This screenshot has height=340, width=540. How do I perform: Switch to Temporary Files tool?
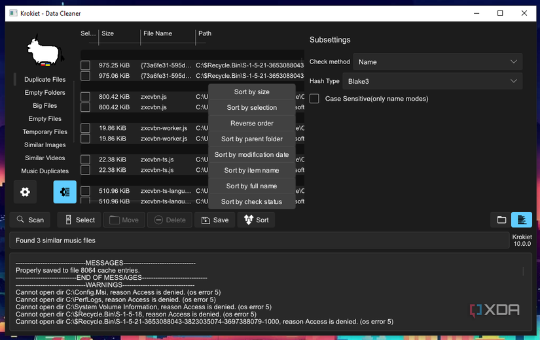(45, 132)
